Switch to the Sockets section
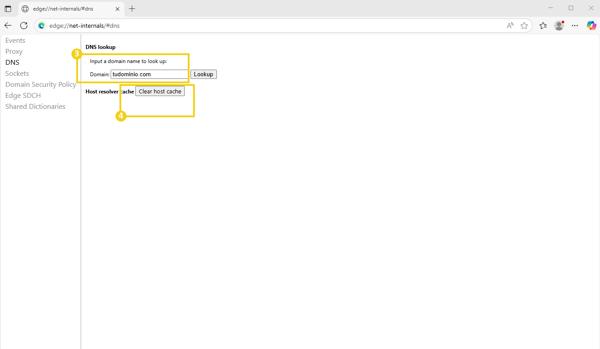 coord(17,73)
